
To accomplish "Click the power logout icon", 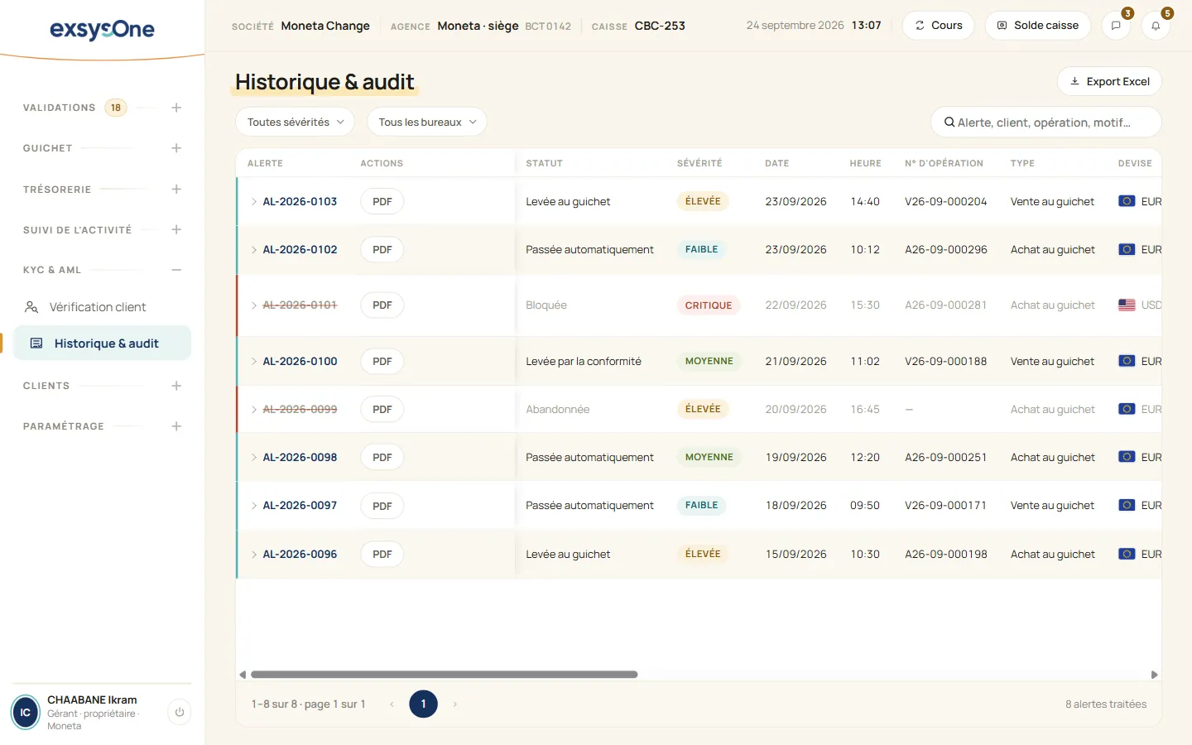I will (x=180, y=712).
